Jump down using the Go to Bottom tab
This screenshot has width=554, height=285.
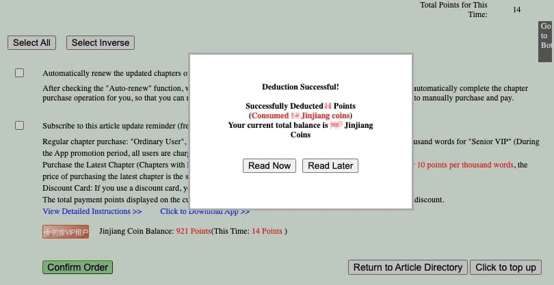coord(545,36)
